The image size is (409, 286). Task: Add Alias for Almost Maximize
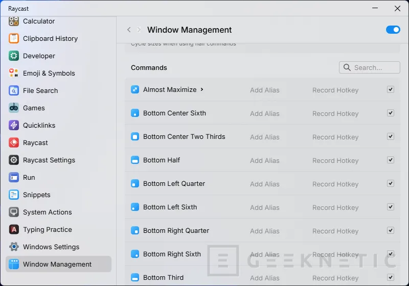[x=265, y=90]
